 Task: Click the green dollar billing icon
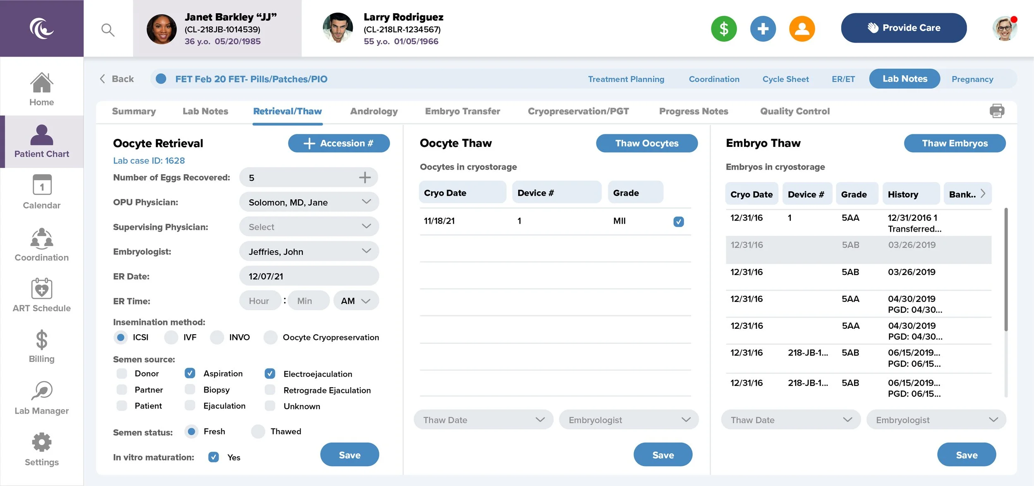coord(724,29)
